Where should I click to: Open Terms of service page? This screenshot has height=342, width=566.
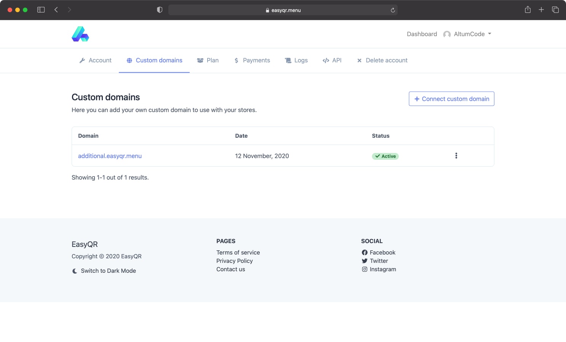(x=238, y=253)
